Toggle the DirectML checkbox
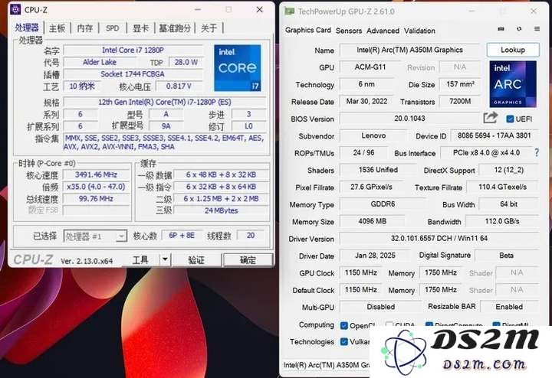Screen dimensions: 552x378 496,325
